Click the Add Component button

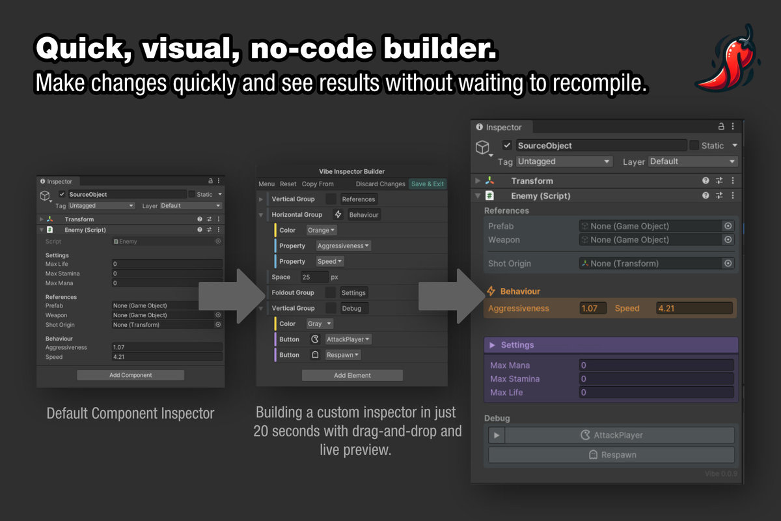[131, 375]
